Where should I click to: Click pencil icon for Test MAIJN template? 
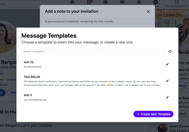point(167,81)
